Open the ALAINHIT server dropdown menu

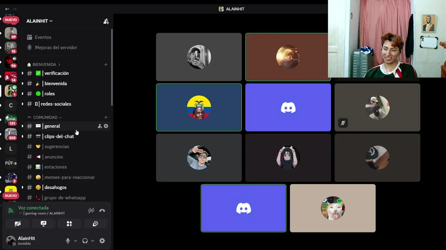coord(39,21)
